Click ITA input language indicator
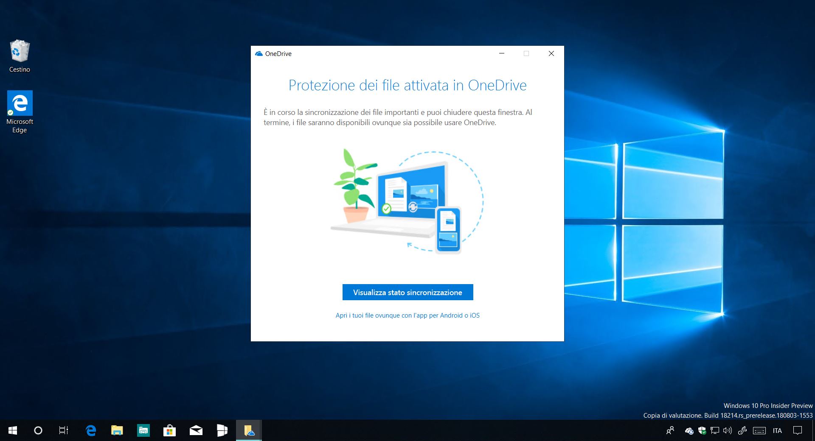The width and height of the screenshot is (815, 441). [777, 431]
